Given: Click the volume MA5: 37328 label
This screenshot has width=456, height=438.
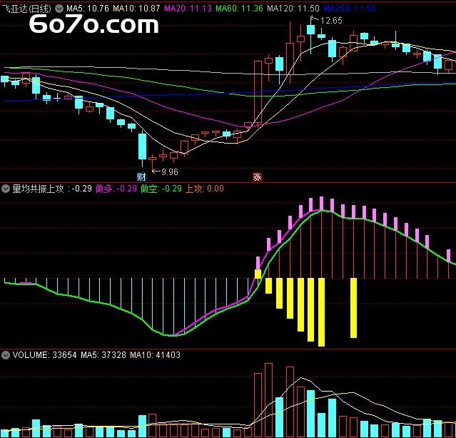Looking at the screenshot, I should 103,355.
